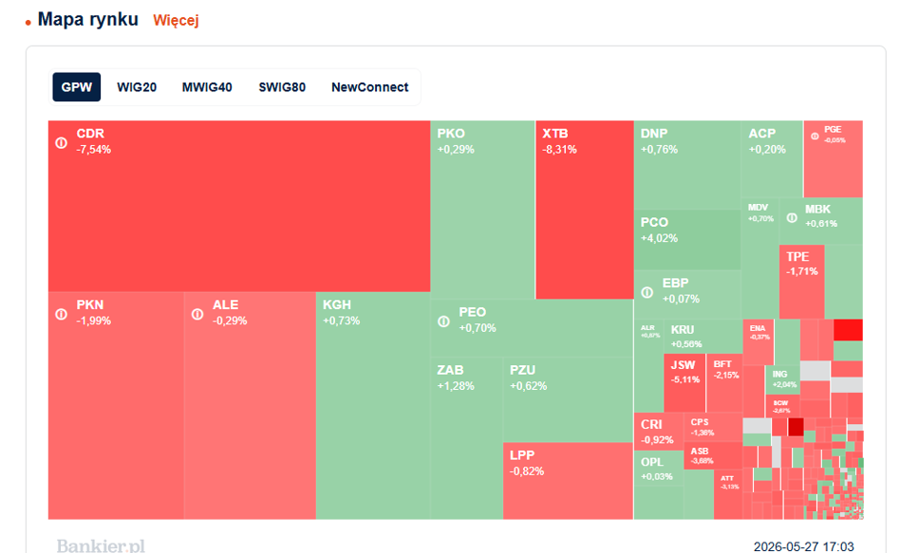Viewport: 900px width, 553px height.
Task: Open the MBK tile info icon
Action: (x=792, y=218)
